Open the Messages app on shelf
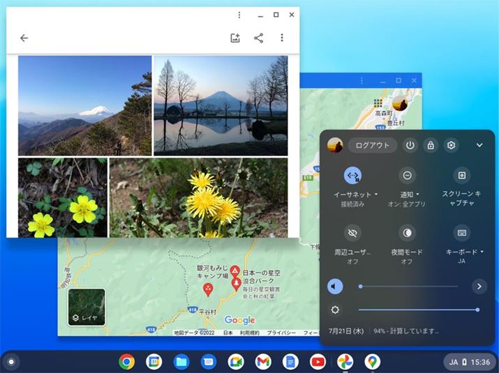The height and width of the screenshot is (373, 499). pyautogui.click(x=209, y=362)
